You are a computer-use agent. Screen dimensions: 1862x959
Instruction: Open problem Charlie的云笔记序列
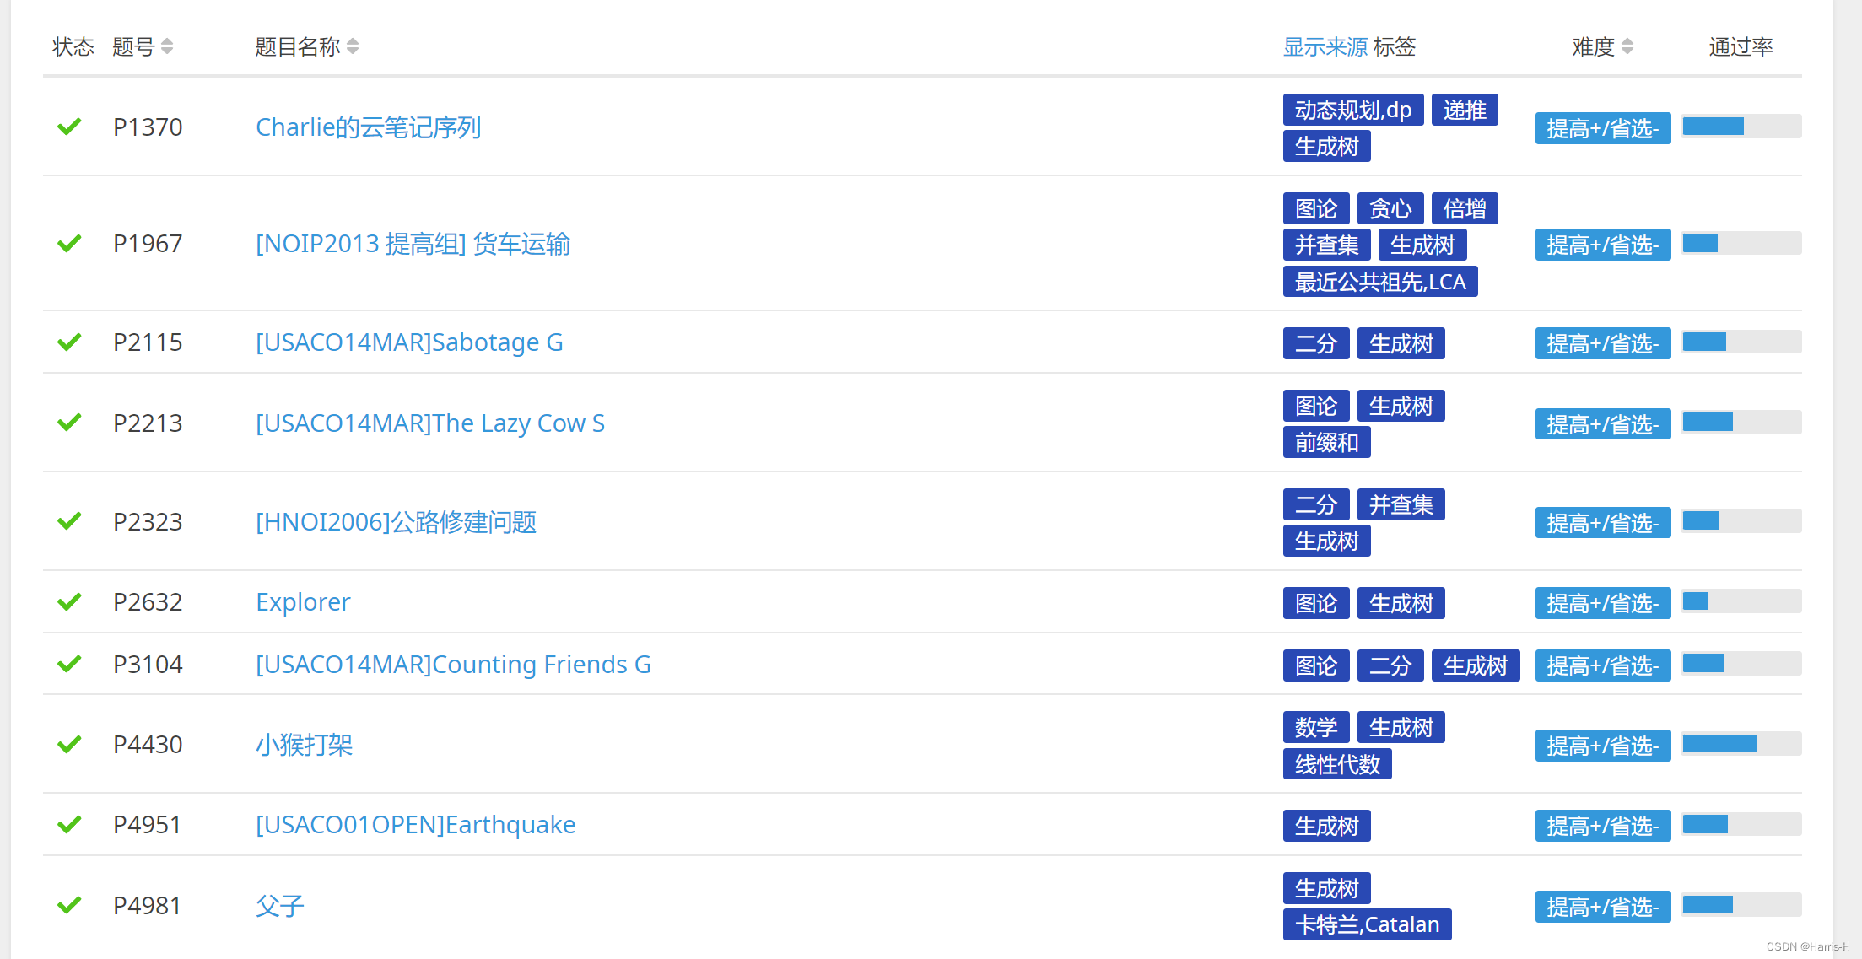point(368,127)
